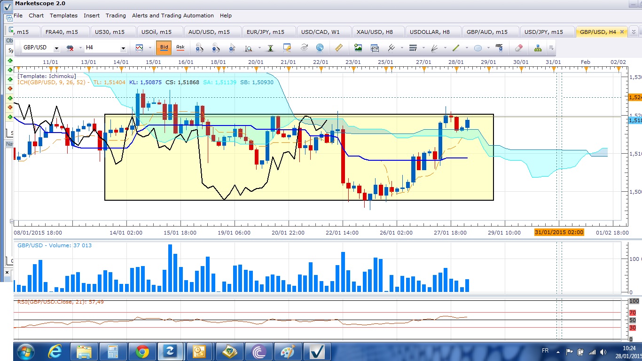Screen dimensions: 642x361
Task: Close the GBP/USD, H4 tab
Action: 622,32
